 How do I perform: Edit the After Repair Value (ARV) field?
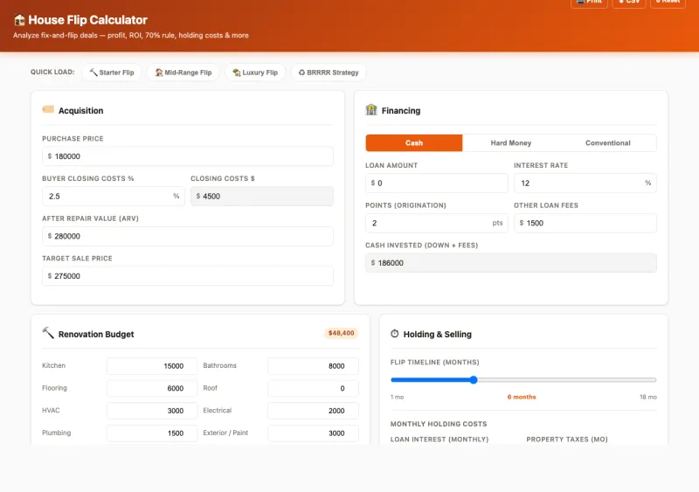pyautogui.click(x=188, y=236)
